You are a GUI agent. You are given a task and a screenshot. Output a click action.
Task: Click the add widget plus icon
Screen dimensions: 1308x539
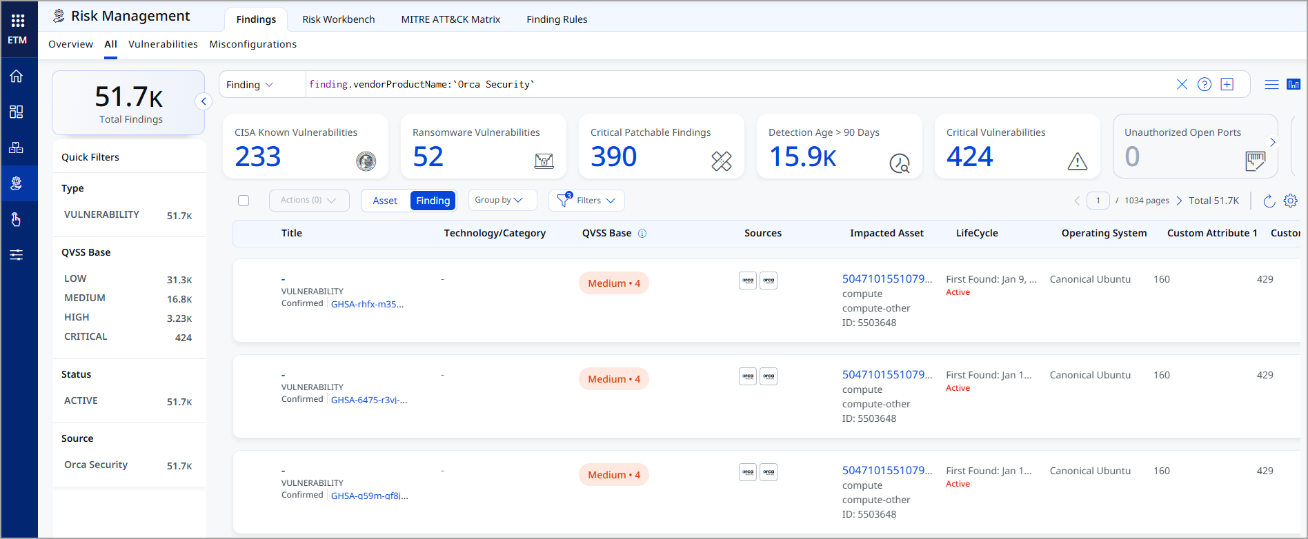click(x=1227, y=84)
